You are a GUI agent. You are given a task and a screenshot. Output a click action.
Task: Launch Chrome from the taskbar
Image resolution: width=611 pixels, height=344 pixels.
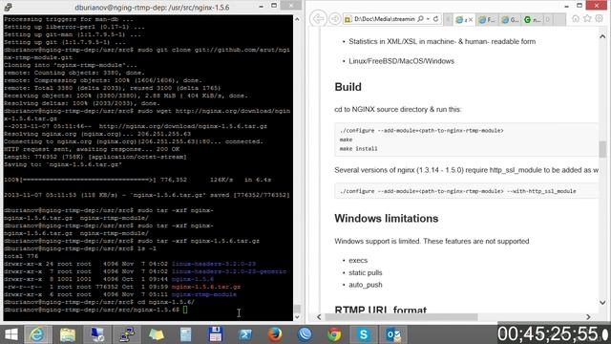tap(334, 334)
